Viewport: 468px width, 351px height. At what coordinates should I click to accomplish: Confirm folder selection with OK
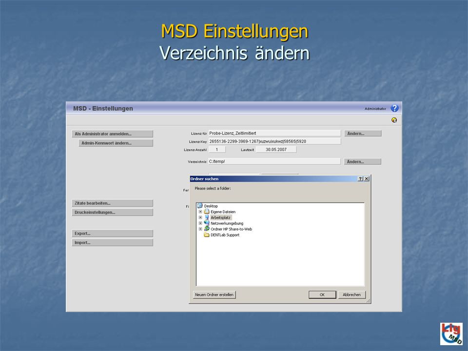coord(322,294)
